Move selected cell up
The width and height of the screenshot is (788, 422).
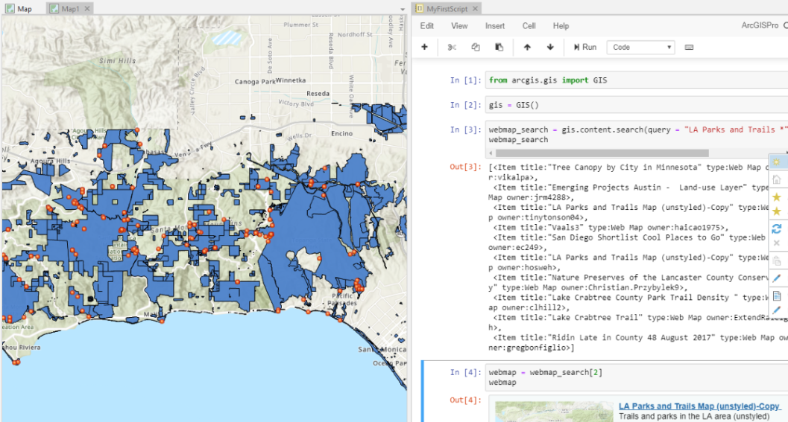527,47
